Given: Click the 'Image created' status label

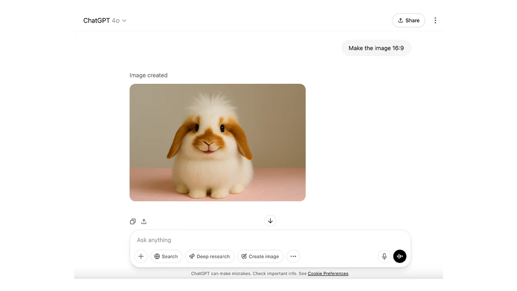Looking at the screenshot, I should tap(149, 75).
